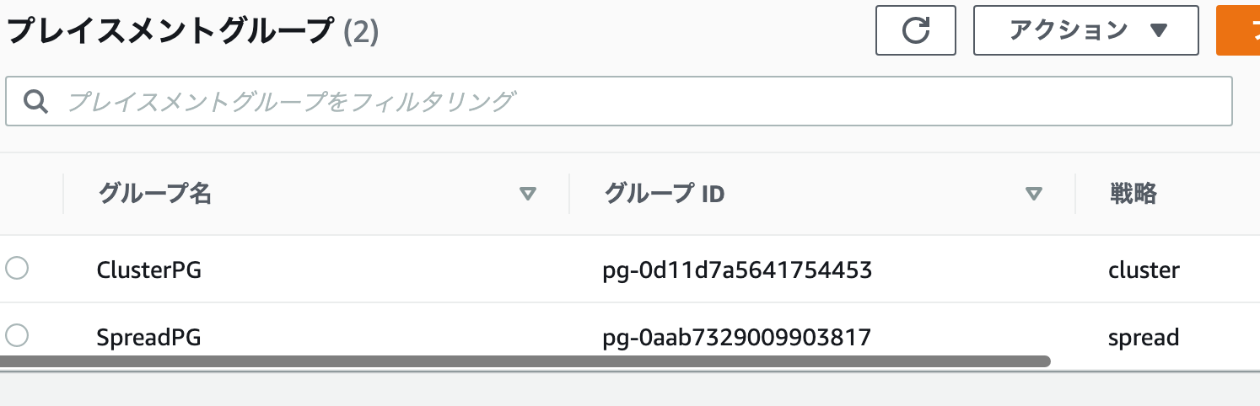Screen dimensions: 1260x406
Task: Sort by the グループ名 triangle icon
Action: click(x=528, y=195)
